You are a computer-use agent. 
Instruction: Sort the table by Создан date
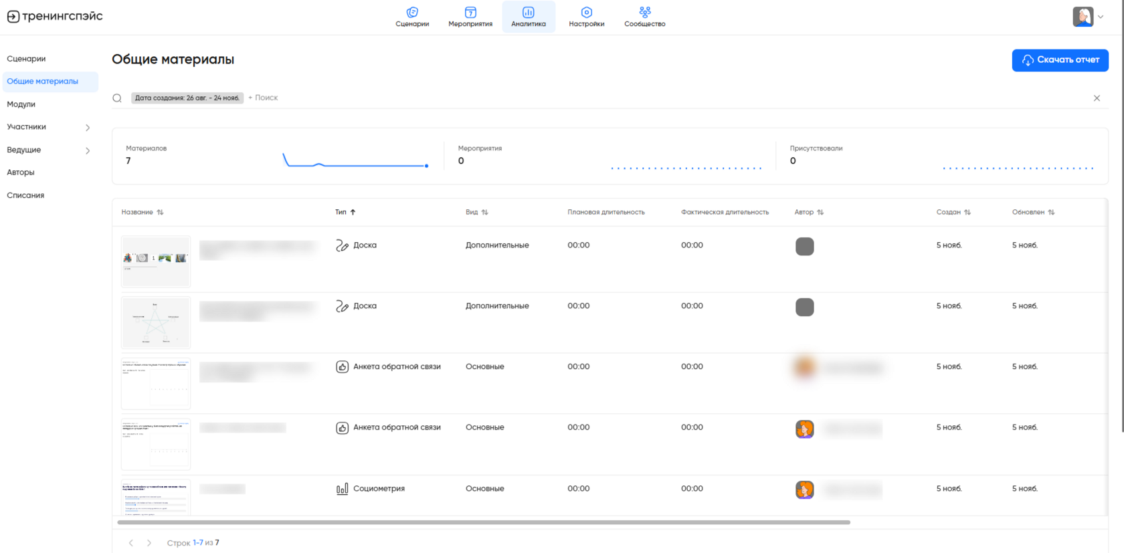tap(953, 212)
